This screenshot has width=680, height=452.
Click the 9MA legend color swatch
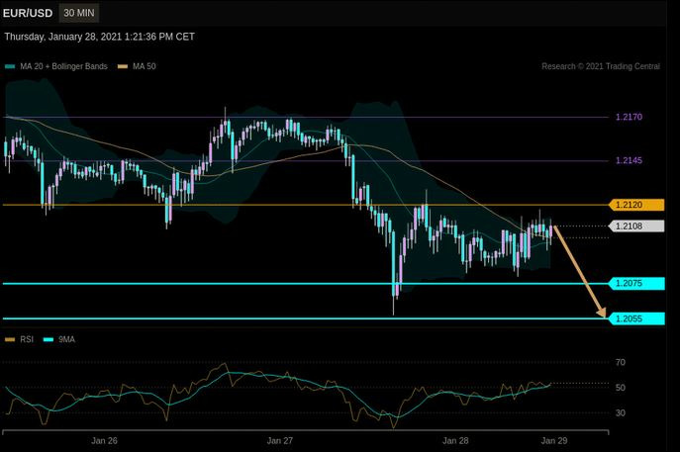click(49, 340)
